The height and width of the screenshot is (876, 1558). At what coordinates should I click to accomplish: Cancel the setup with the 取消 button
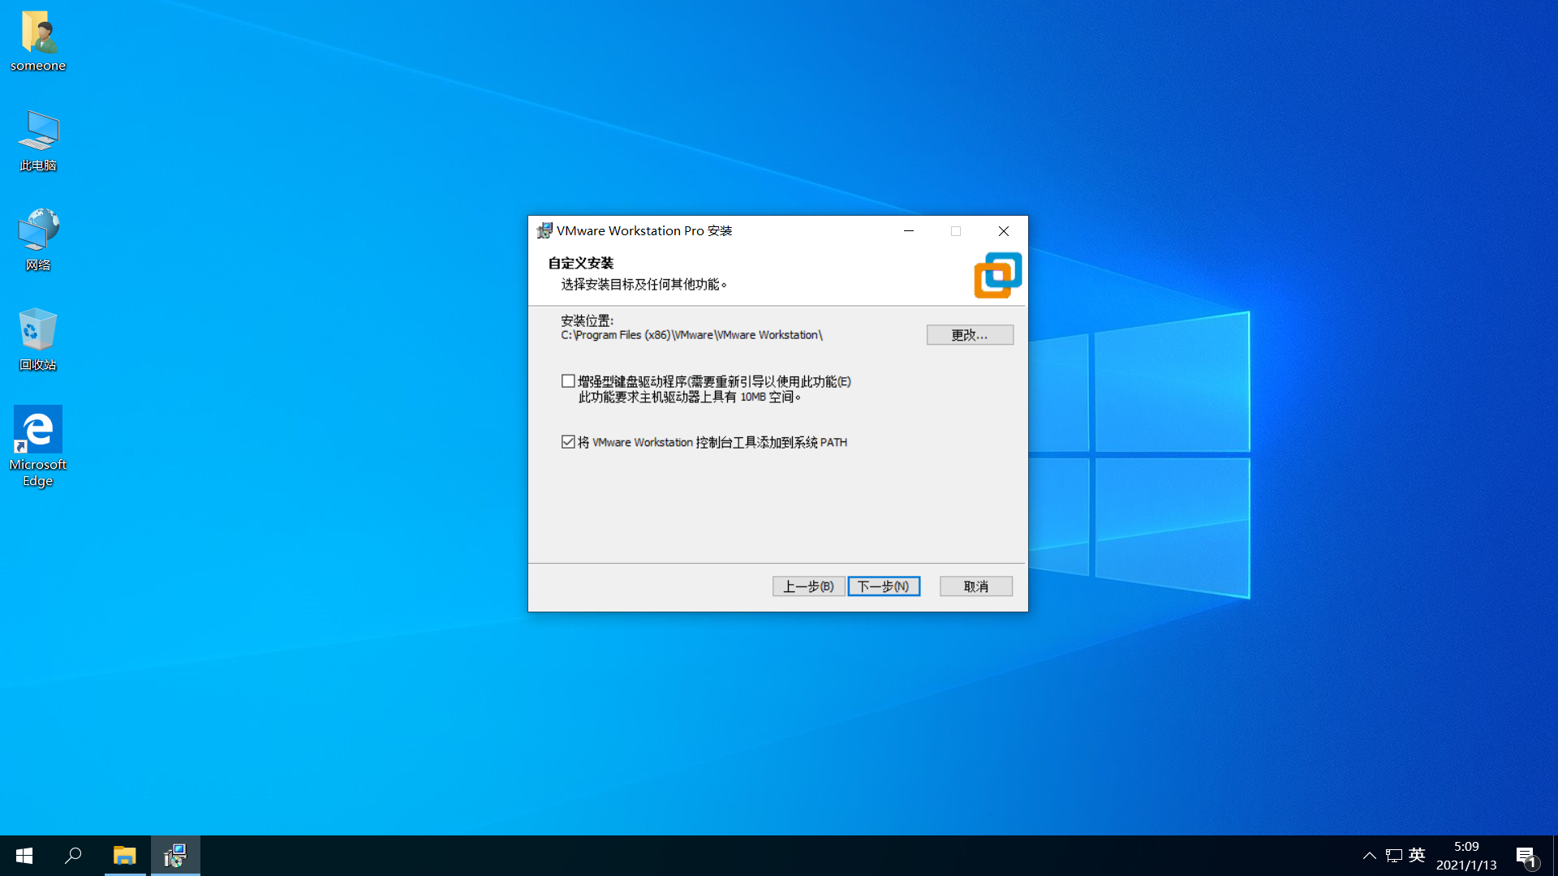975,586
